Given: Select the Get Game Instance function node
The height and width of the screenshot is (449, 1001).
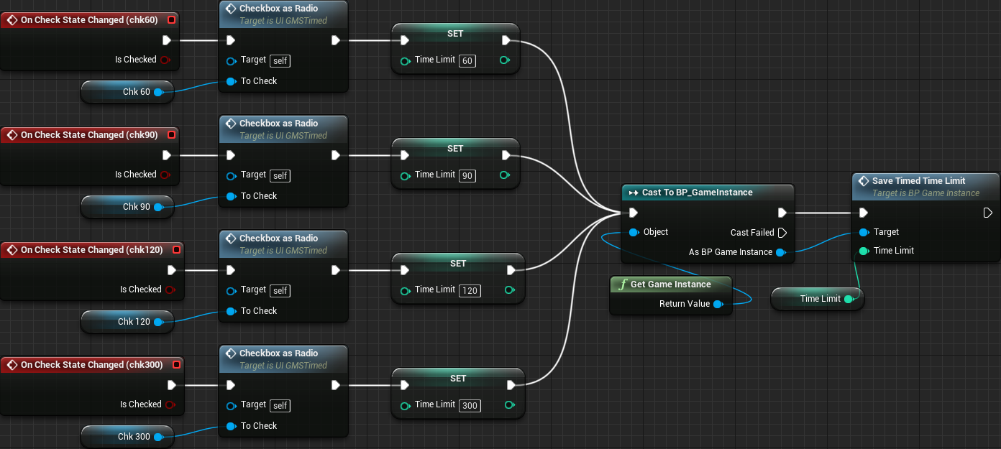Looking at the screenshot, I should coord(670,295).
